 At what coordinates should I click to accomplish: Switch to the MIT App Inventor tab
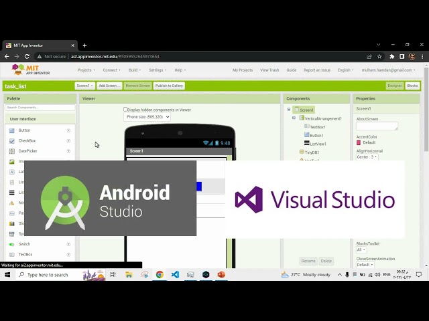[40, 45]
